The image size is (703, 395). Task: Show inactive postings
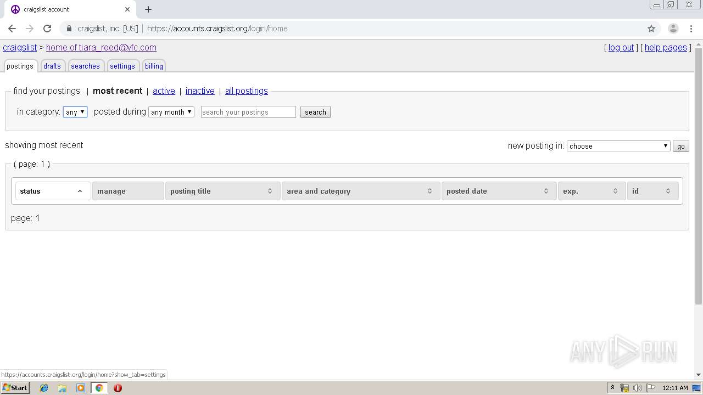[200, 91]
